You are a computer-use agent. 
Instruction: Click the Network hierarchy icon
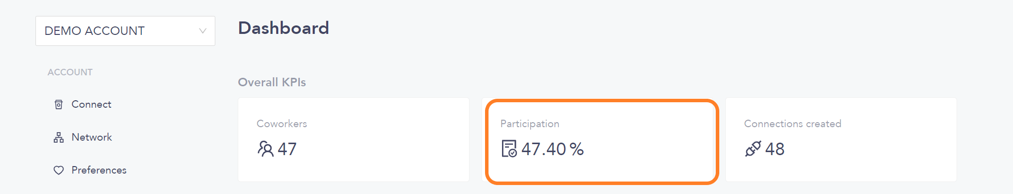tap(58, 137)
